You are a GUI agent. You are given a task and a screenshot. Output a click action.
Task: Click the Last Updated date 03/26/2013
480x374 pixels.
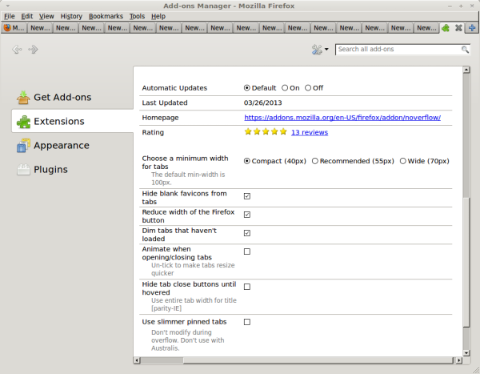(262, 103)
